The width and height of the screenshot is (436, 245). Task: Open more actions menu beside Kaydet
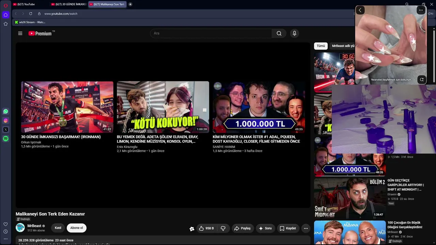(x=306, y=228)
